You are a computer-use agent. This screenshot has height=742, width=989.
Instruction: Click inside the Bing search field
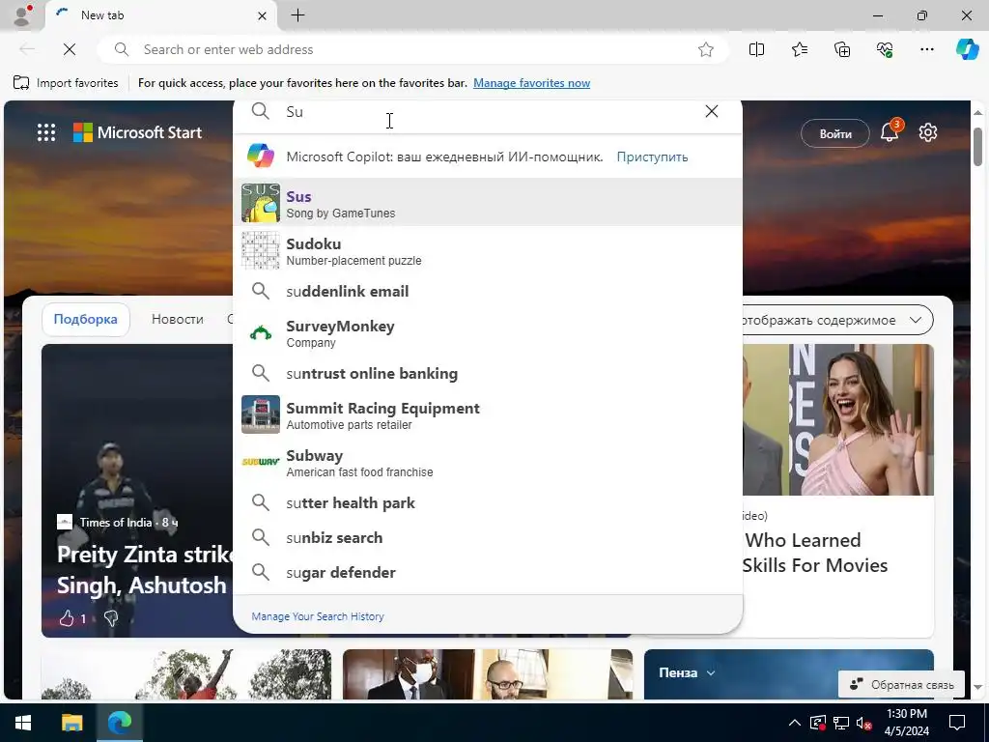click(486, 112)
